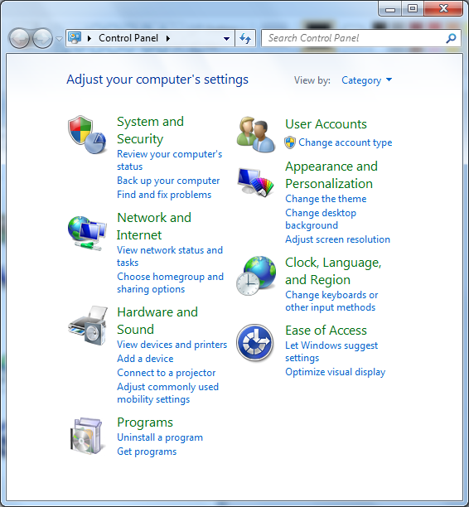Open the Change account type link
This screenshot has height=507, width=469.
pyautogui.click(x=345, y=142)
